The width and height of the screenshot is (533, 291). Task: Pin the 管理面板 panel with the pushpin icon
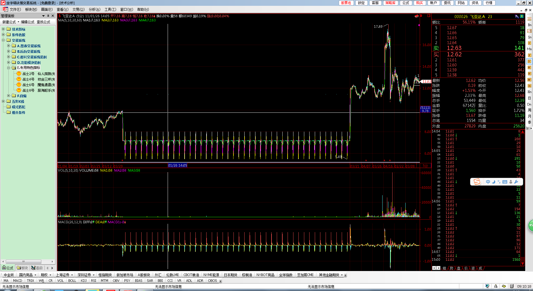coord(48,16)
